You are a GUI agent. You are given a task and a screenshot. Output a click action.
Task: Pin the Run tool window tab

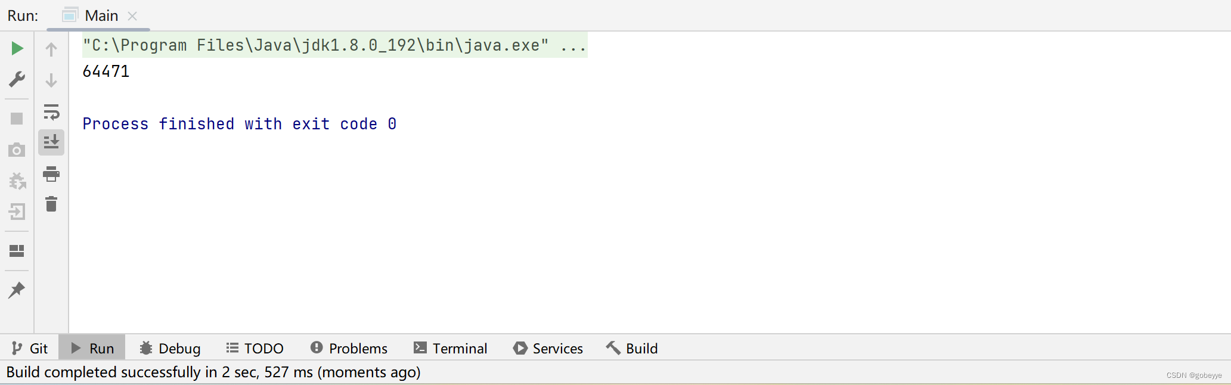point(17,290)
